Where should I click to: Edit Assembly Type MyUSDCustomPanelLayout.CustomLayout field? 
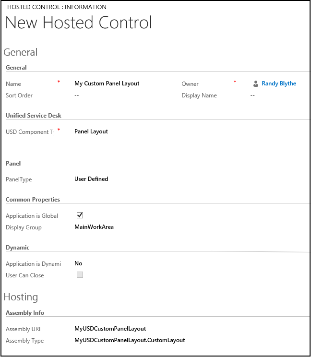tap(130, 340)
